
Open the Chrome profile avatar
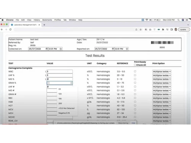(176, 29)
